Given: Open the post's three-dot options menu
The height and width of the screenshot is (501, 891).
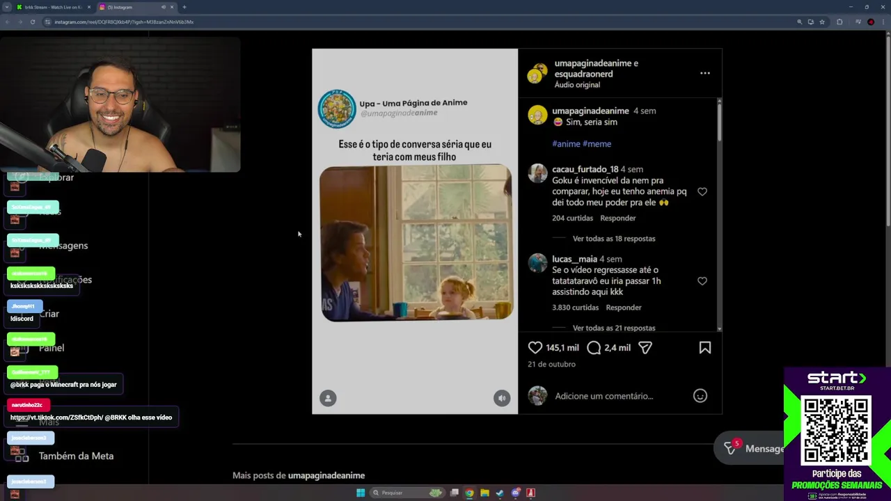Looking at the screenshot, I should pyautogui.click(x=705, y=73).
